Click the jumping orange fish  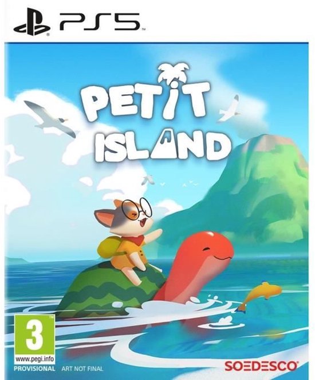[259, 295]
